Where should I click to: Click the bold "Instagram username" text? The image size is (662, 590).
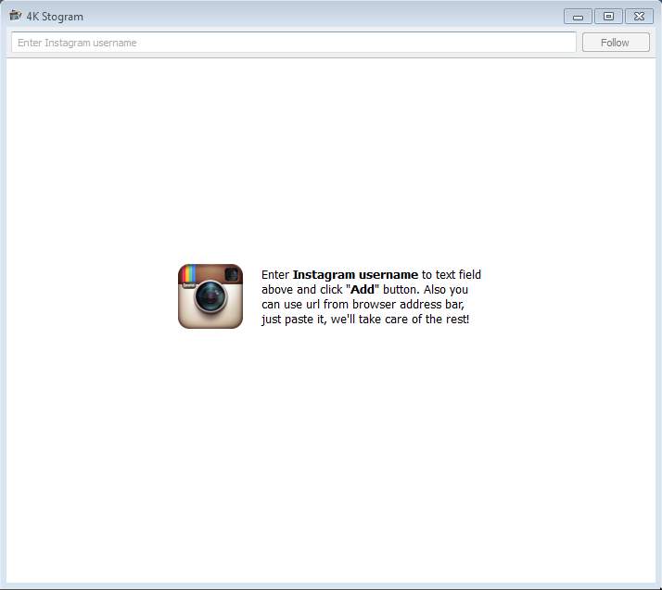[x=355, y=275]
